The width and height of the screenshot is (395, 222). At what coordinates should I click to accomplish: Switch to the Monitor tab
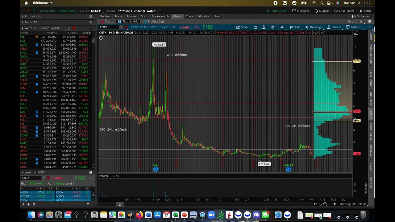(x=105, y=16)
